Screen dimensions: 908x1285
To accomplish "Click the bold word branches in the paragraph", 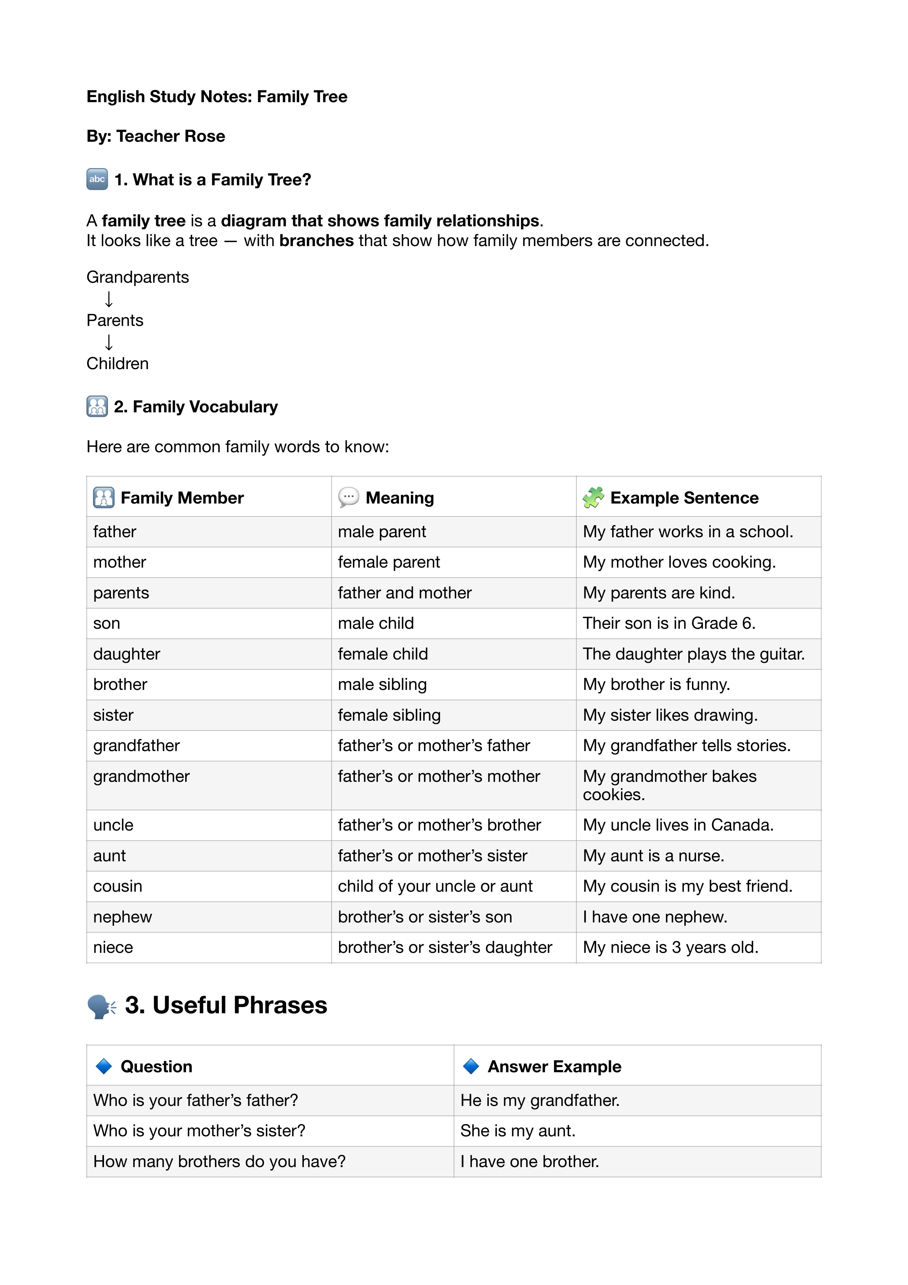I will click(316, 241).
